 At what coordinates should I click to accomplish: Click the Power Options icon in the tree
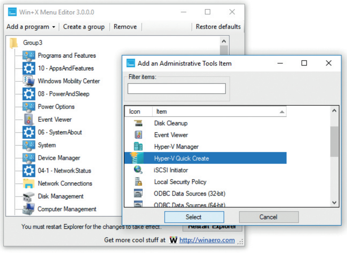[x=29, y=106]
